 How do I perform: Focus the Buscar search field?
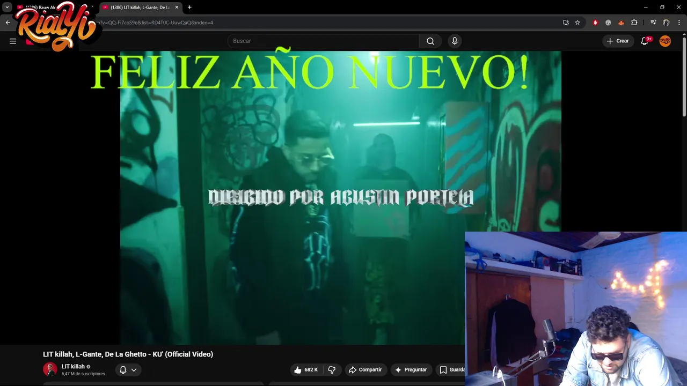[x=324, y=41]
